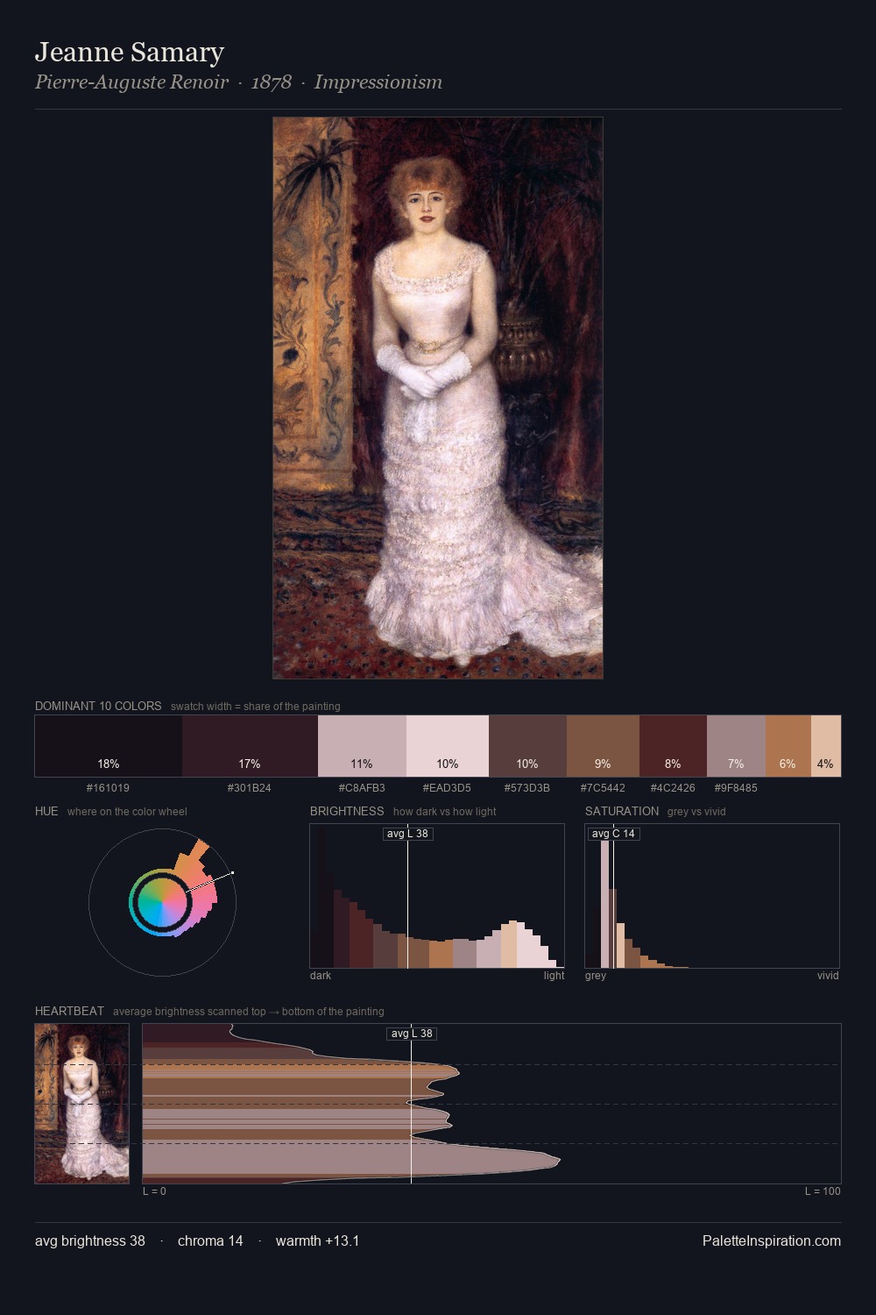Click the main Jeanne Samary painting
This screenshot has width=876, height=1315.
[438, 398]
